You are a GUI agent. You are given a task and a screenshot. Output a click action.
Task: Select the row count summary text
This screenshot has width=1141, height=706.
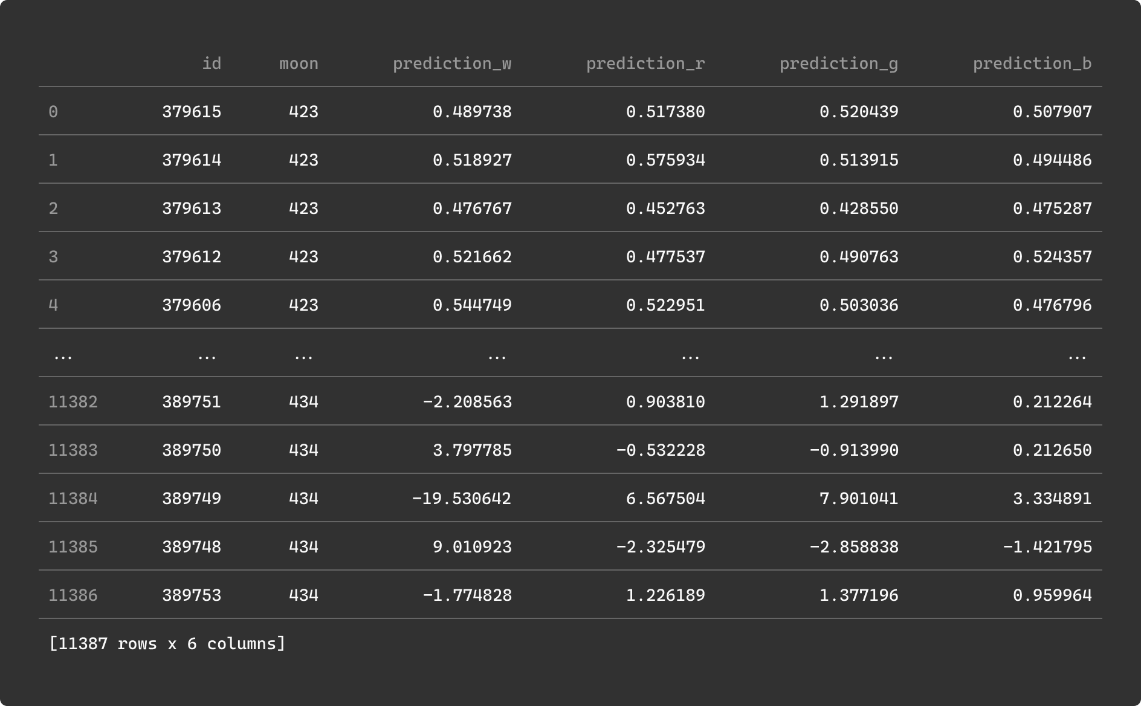point(167,644)
